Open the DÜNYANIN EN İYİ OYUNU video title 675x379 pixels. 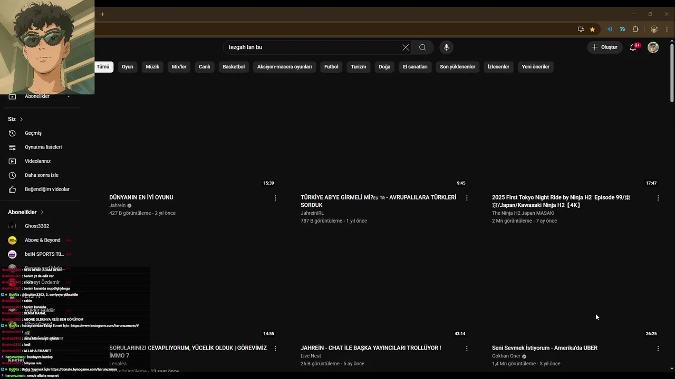(x=141, y=197)
